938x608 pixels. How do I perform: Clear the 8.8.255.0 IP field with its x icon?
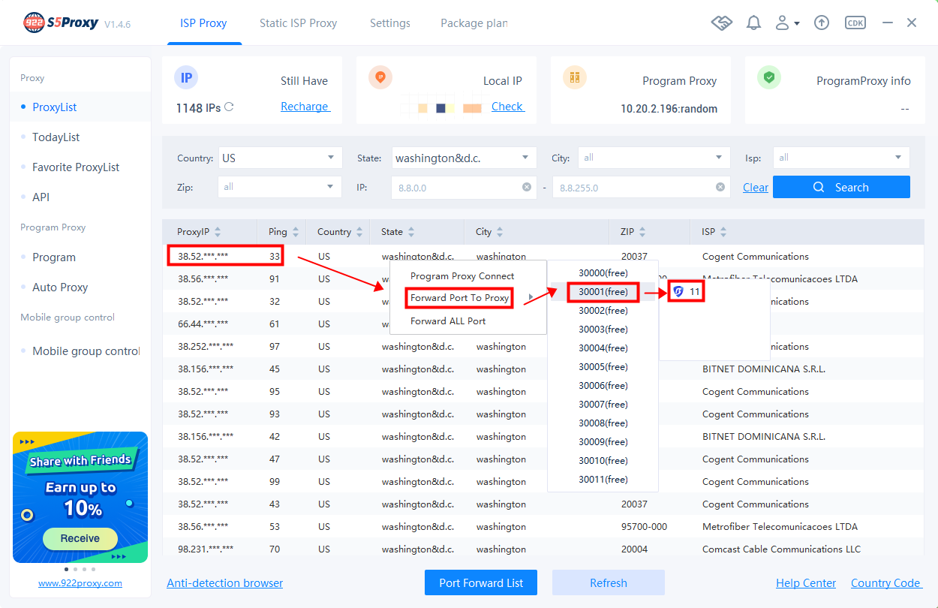720,188
